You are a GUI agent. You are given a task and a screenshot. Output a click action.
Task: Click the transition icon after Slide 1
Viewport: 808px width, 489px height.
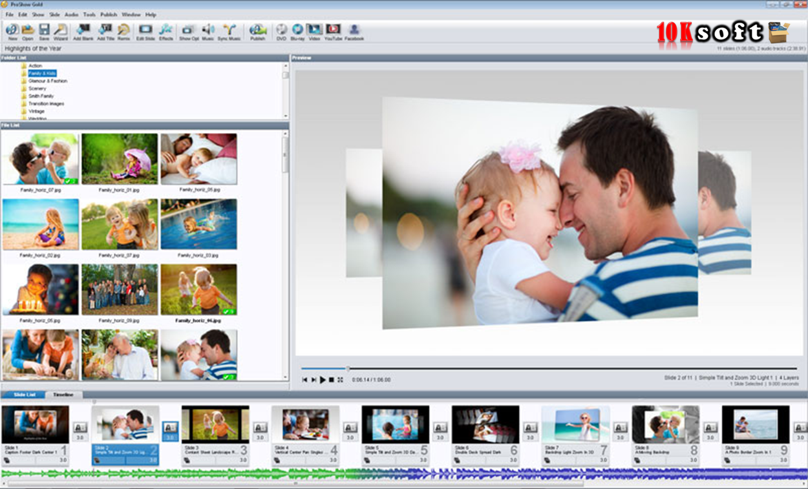tap(80, 428)
